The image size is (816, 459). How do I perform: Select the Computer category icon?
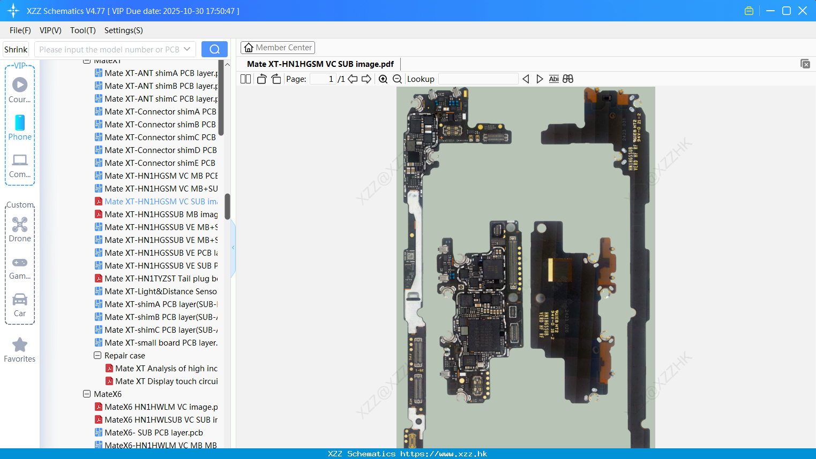[20, 165]
